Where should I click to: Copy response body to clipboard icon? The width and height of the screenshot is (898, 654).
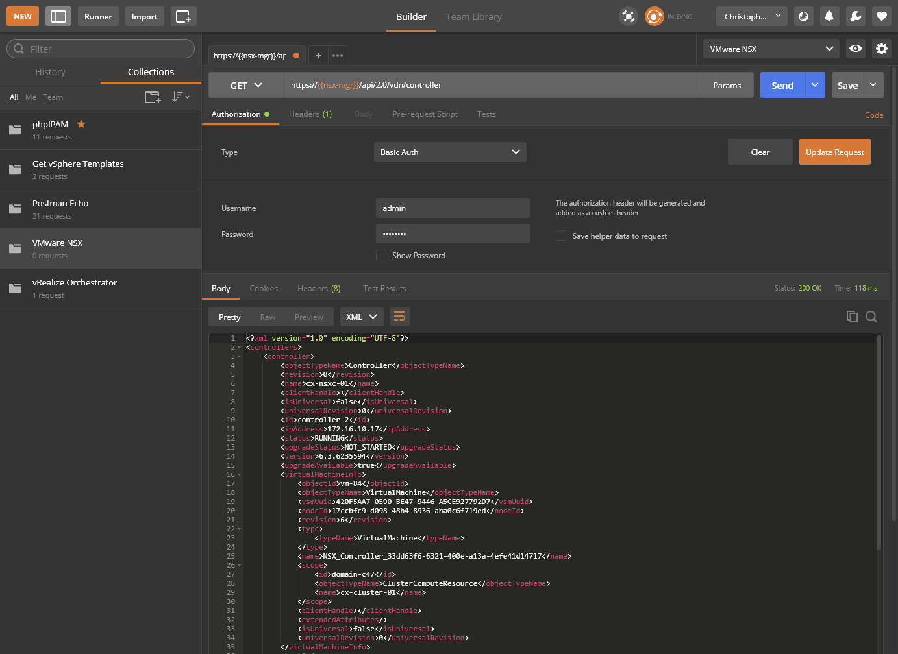click(x=852, y=317)
